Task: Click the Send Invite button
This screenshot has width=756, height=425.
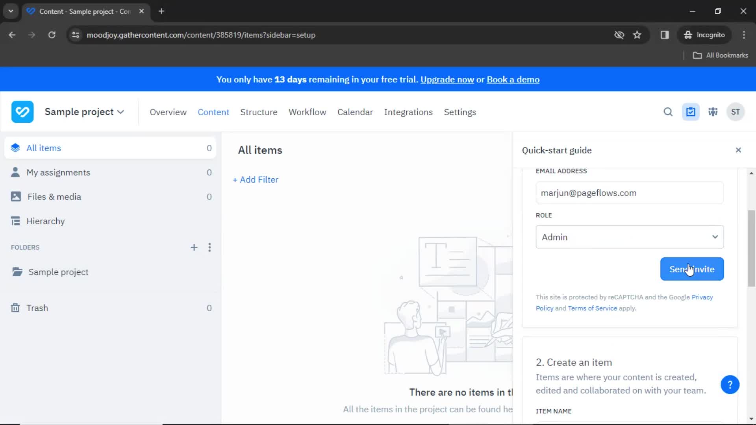Action: click(692, 269)
